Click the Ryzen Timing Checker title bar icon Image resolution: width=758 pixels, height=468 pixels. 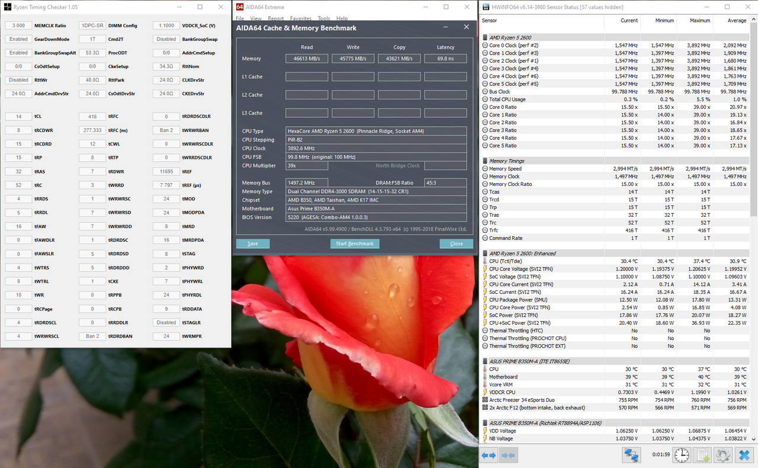pyautogui.click(x=8, y=7)
